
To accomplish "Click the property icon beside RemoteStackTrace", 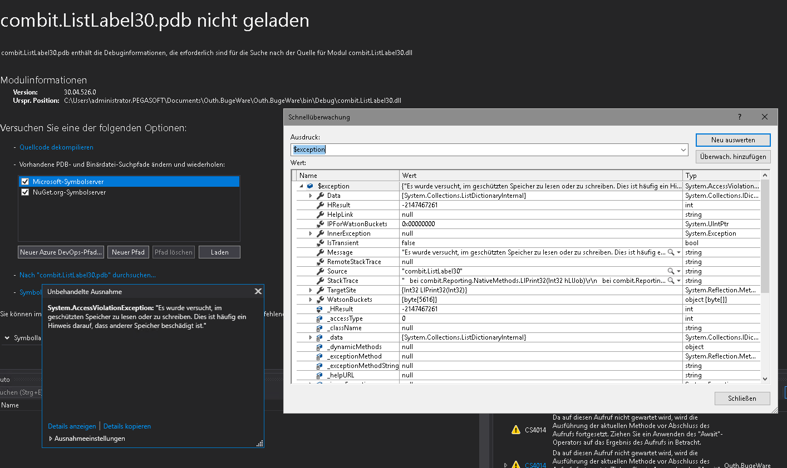I will click(x=321, y=262).
